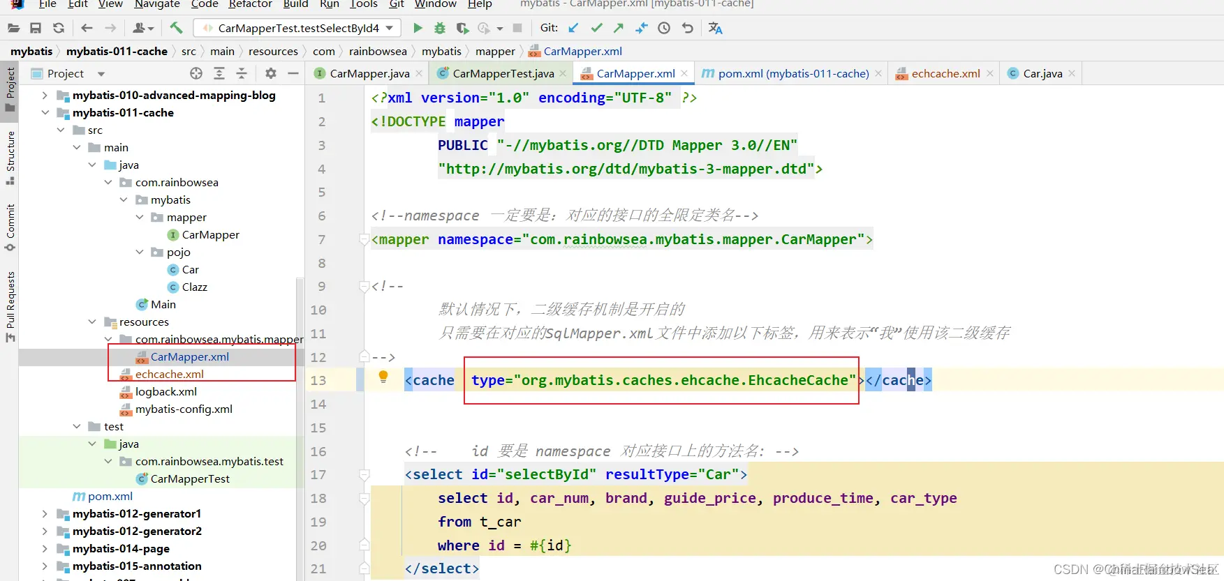1224x581 pixels.
Task: Switch to the echcache.xml editor tab
Action: click(x=945, y=73)
